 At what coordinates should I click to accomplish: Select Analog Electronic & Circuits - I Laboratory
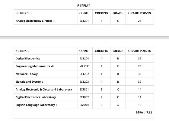tap(44, 89)
